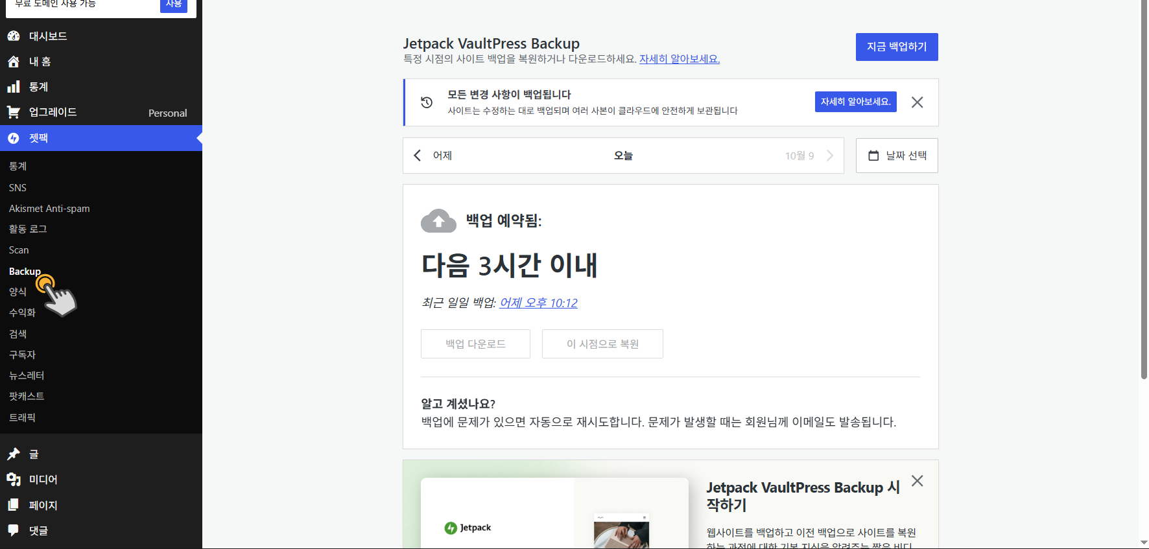Open the SNS submenu item

pyautogui.click(x=18, y=187)
